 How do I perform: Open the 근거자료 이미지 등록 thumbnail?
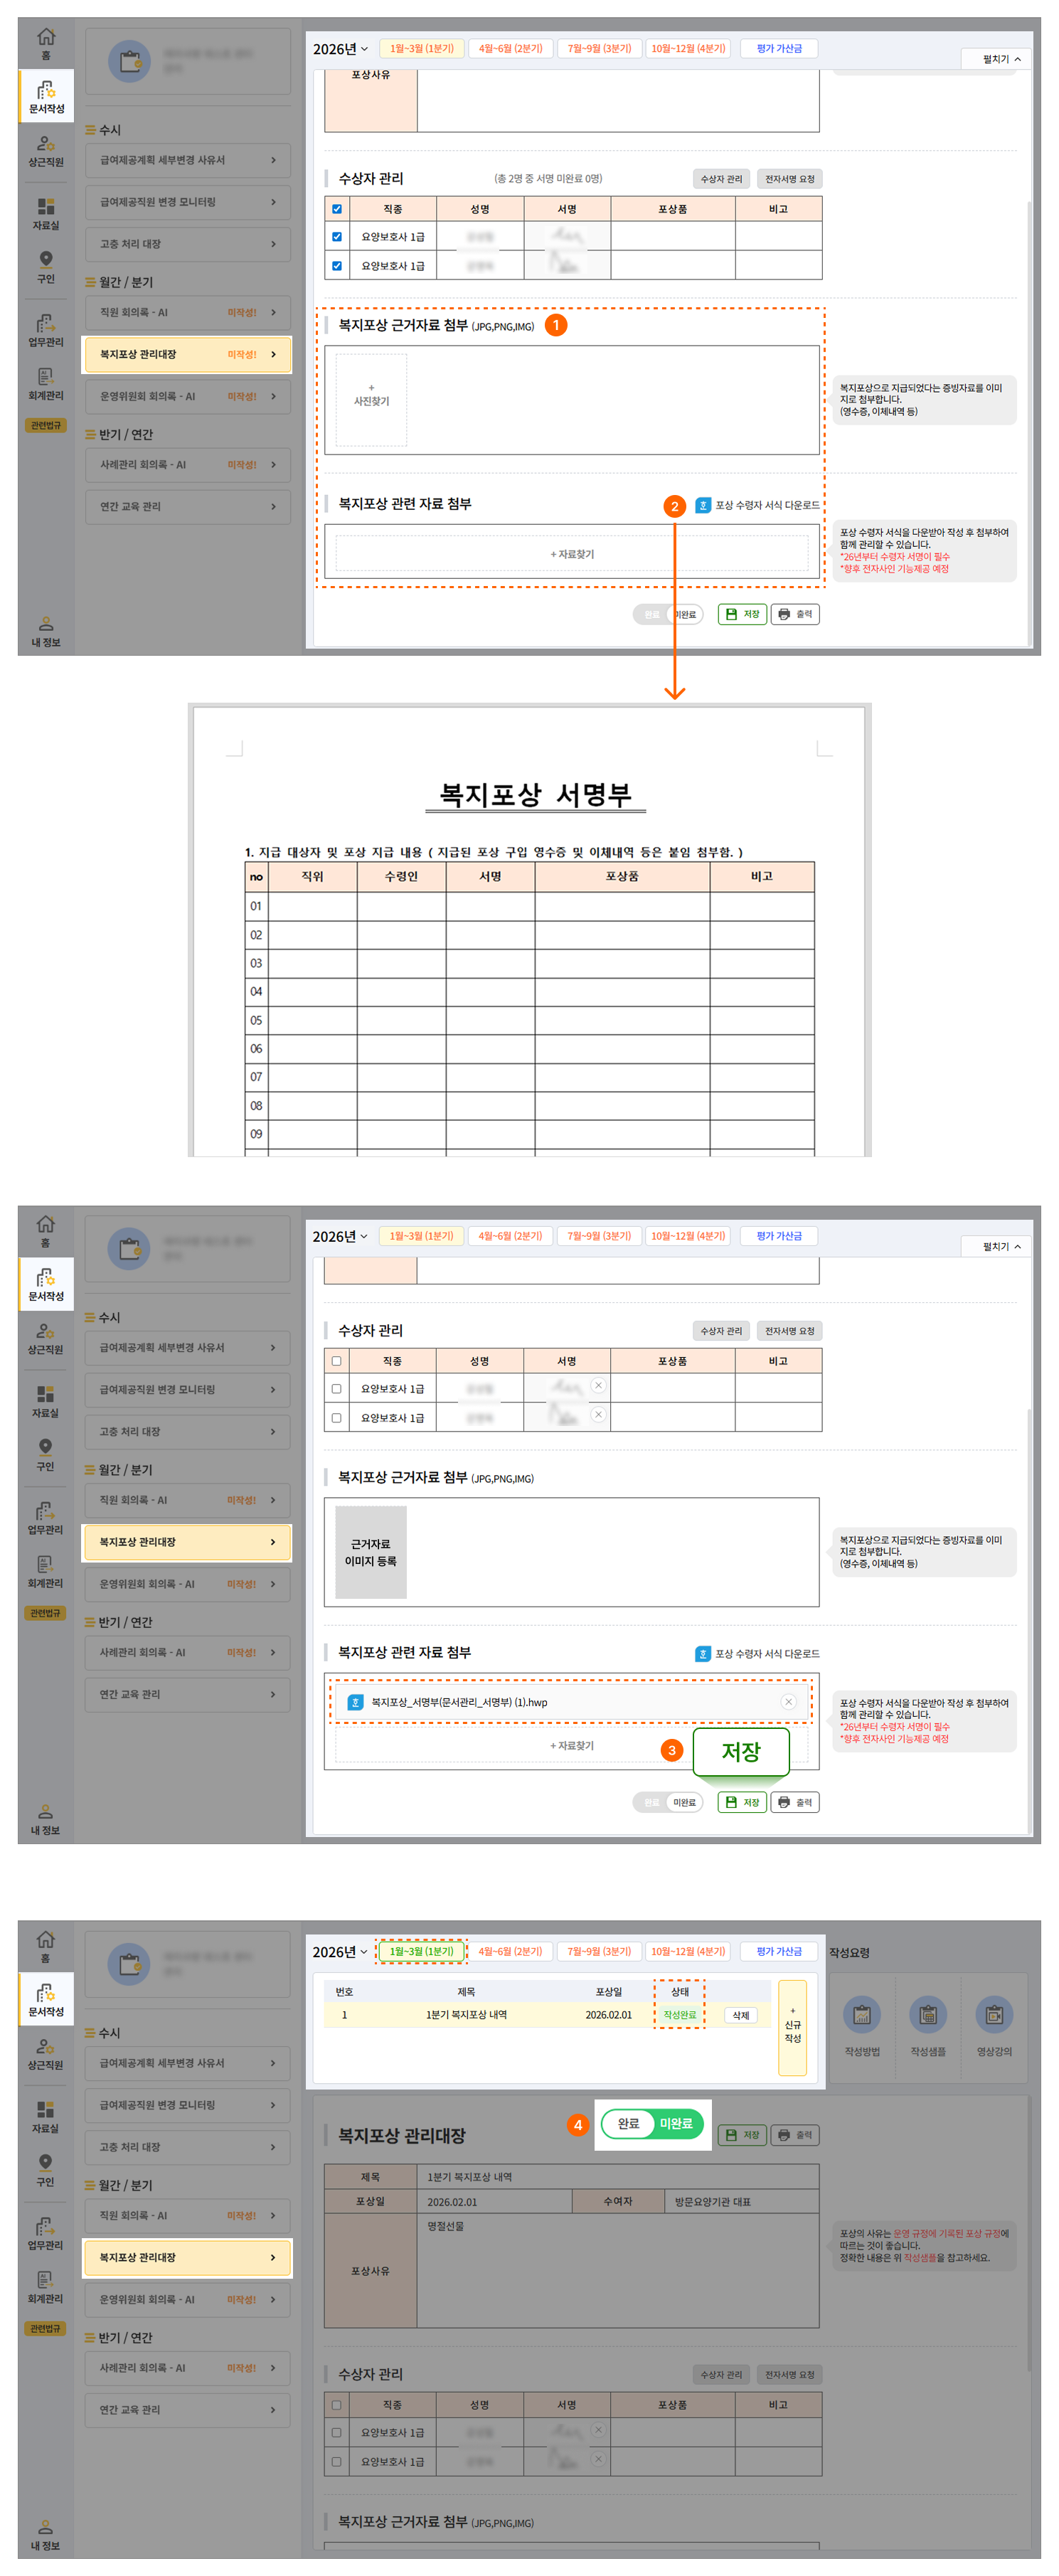point(371,1551)
